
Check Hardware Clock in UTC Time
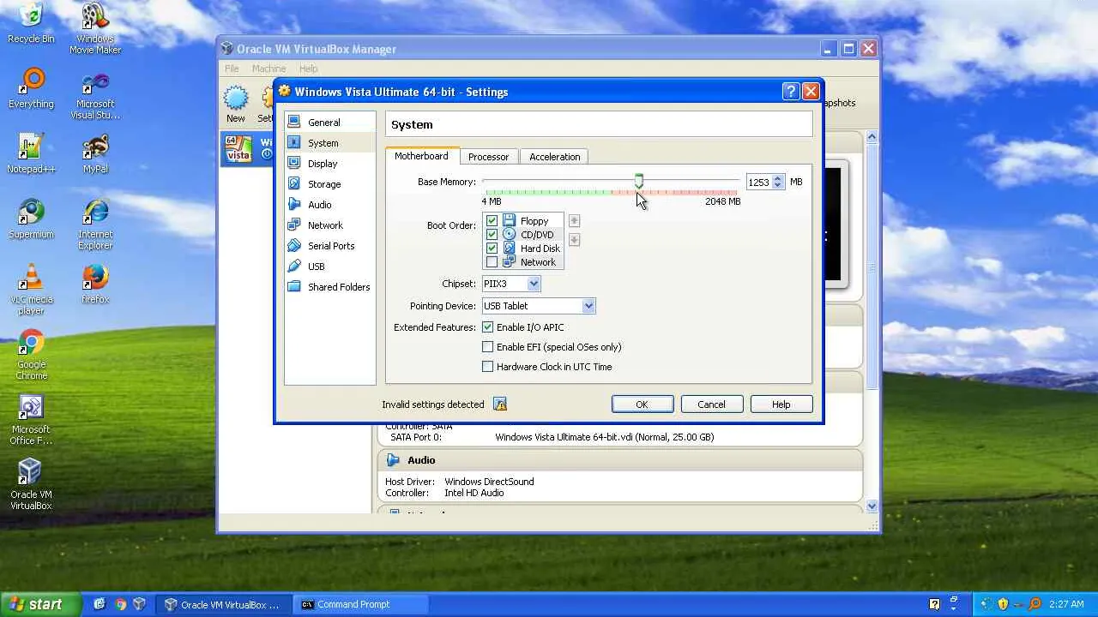tap(488, 367)
